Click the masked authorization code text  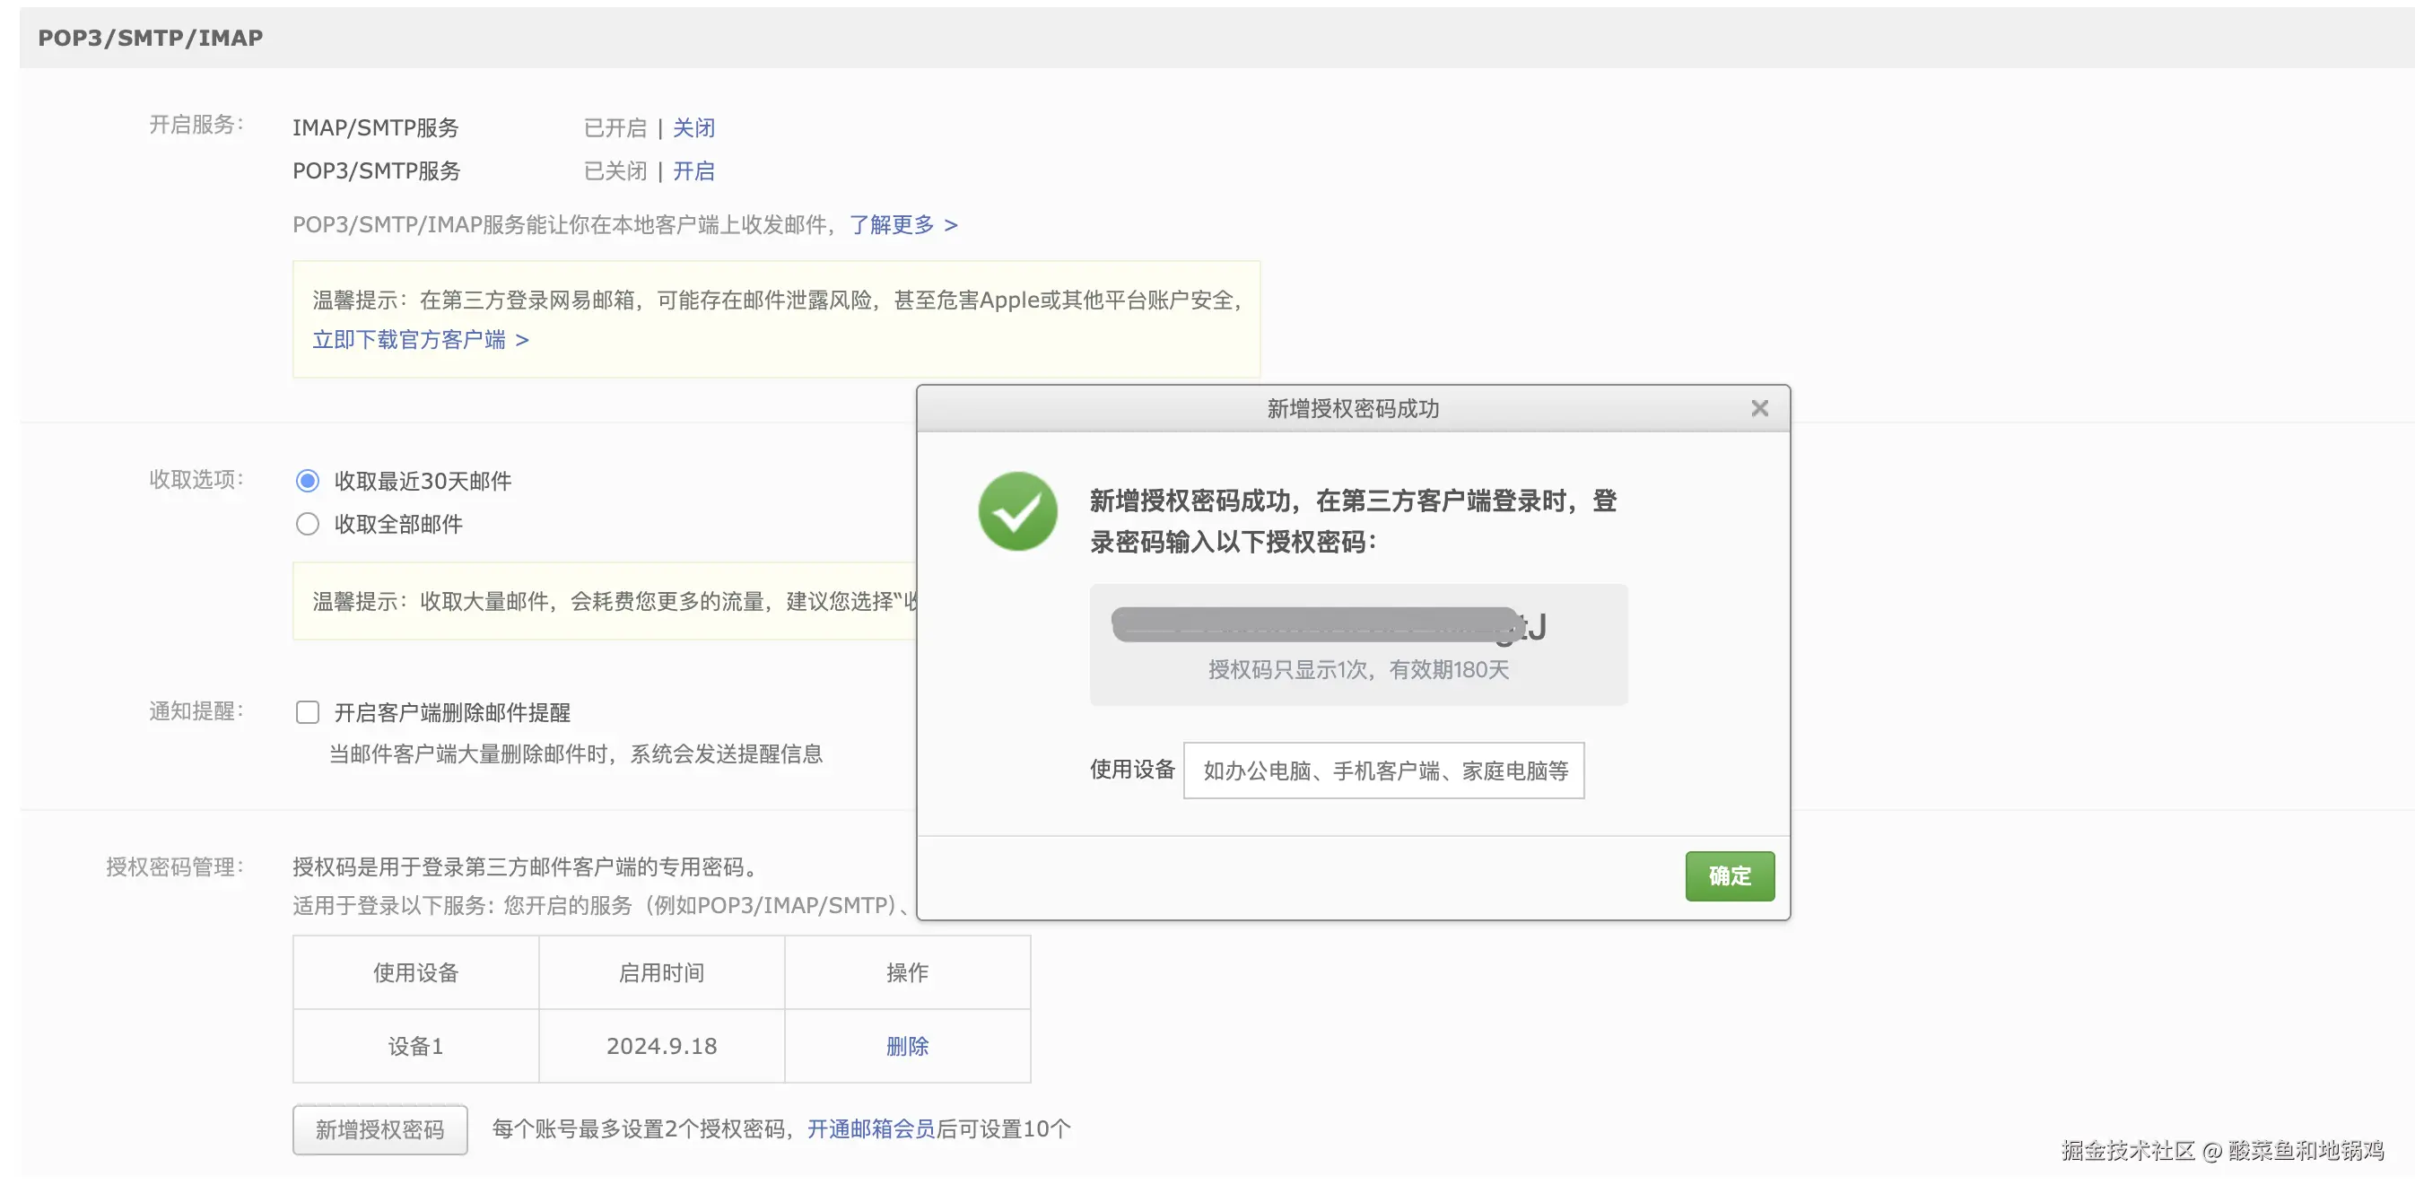coord(1327,625)
